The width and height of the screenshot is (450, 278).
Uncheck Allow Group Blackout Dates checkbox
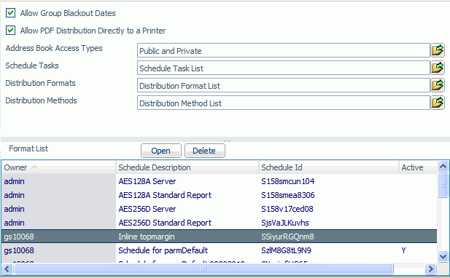click(x=11, y=13)
